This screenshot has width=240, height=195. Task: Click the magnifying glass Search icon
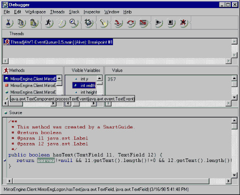click(74, 22)
